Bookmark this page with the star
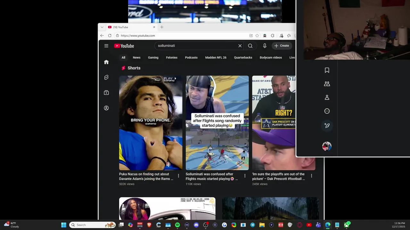Image resolution: width=410 pixels, height=230 pixels. (257, 35)
